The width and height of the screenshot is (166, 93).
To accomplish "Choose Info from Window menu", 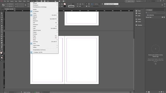I will click(x=44, y=23).
